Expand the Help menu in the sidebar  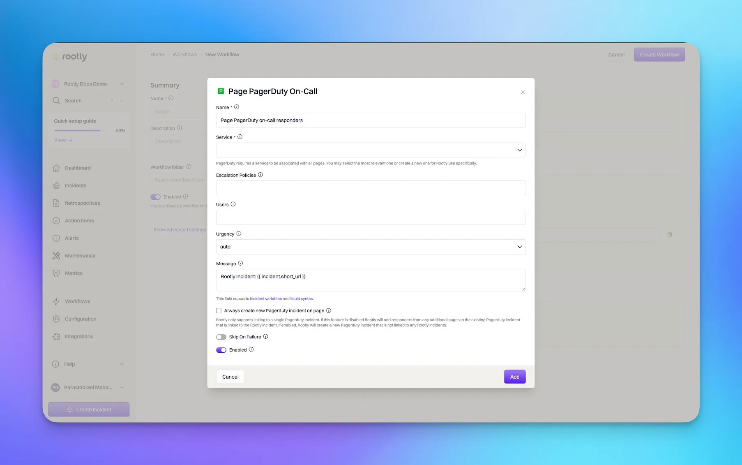pyautogui.click(x=88, y=364)
